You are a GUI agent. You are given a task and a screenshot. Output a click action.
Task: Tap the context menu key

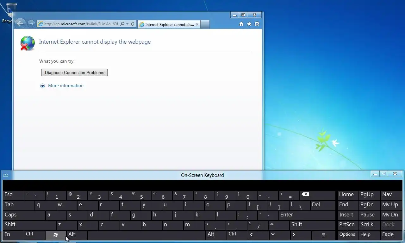point(323,235)
